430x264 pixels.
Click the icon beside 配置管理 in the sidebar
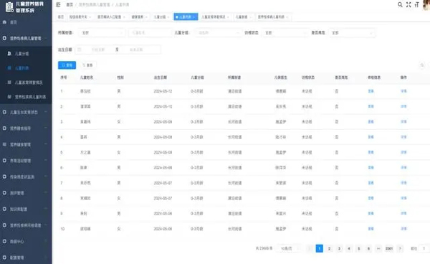pyautogui.click(x=4, y=258)
